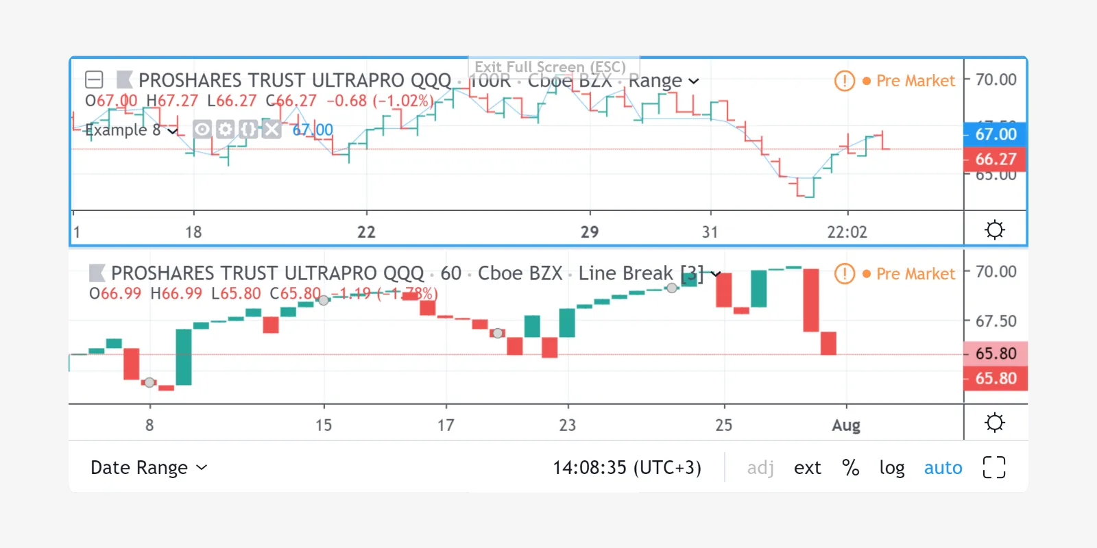Viewport: 1097px width, 548px height.
Task: Remove Example 8 indicator with X icon
Action: (x=272, y=129)
